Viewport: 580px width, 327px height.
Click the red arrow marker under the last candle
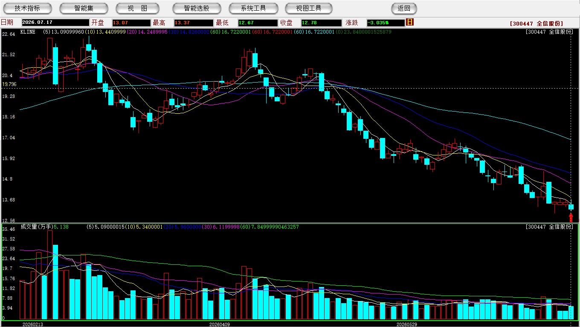point(571,217)
